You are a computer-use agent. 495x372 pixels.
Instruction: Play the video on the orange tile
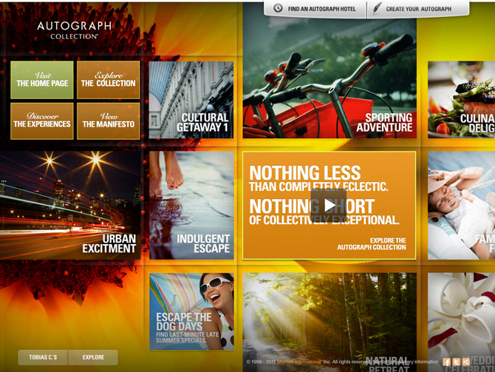tap(329, 206)
